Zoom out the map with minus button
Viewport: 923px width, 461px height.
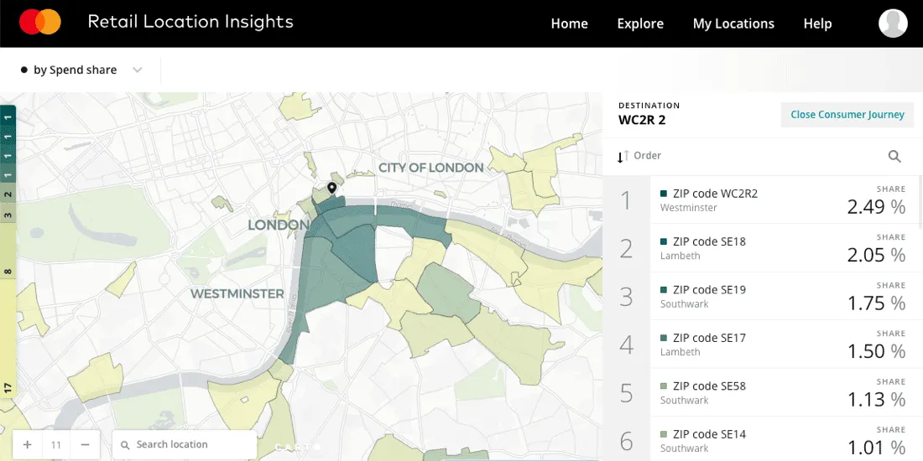[85, 444]
